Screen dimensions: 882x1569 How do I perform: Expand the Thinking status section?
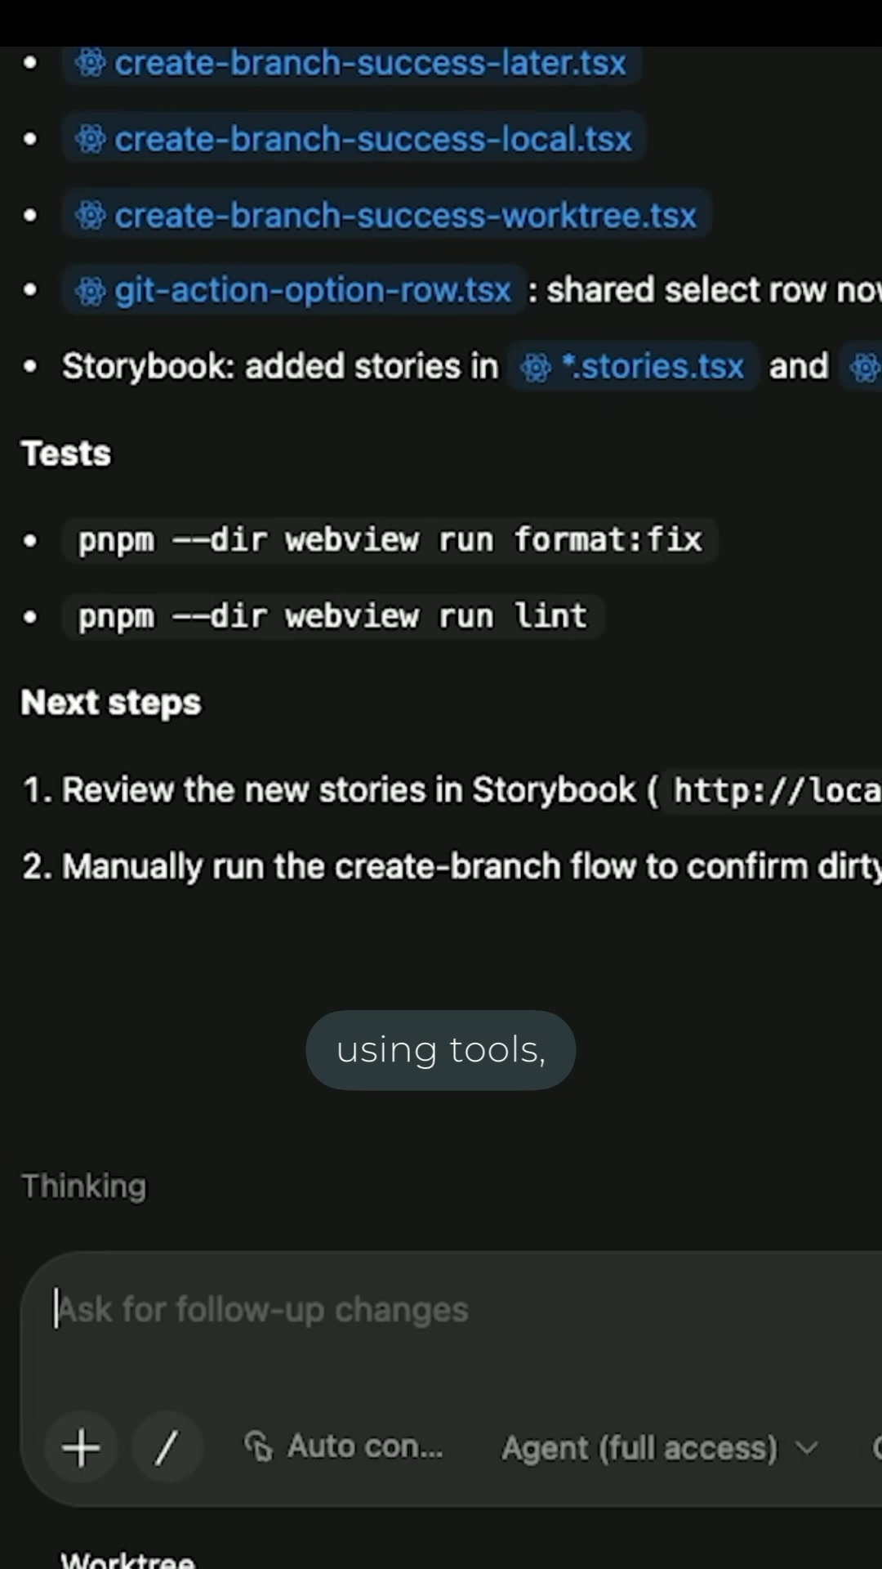click(84, 1186)
